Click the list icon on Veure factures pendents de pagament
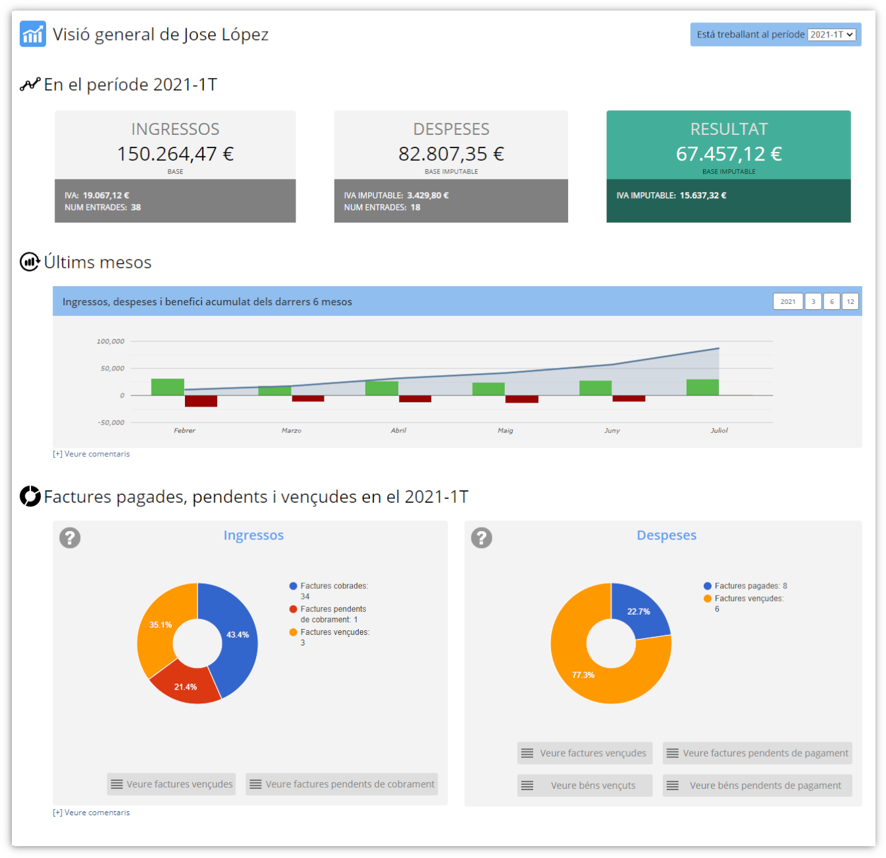886x858 pixels. 673,753
